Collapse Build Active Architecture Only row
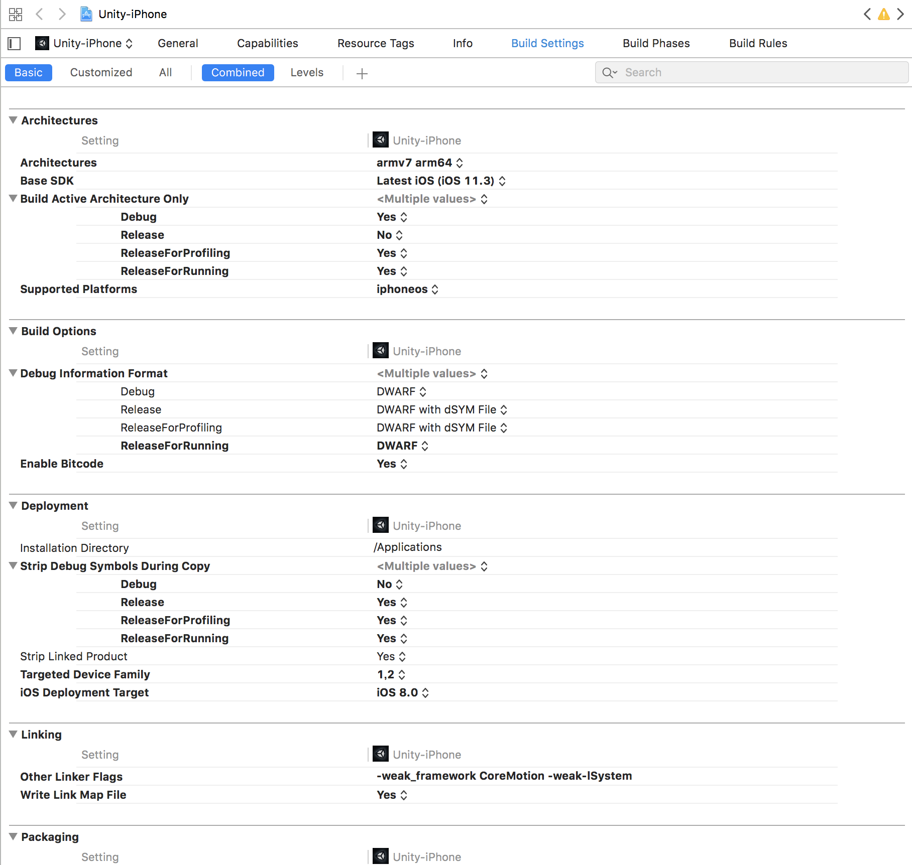 click(13, 198)
